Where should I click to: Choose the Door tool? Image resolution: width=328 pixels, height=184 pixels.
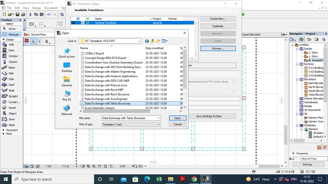[11, 50]
